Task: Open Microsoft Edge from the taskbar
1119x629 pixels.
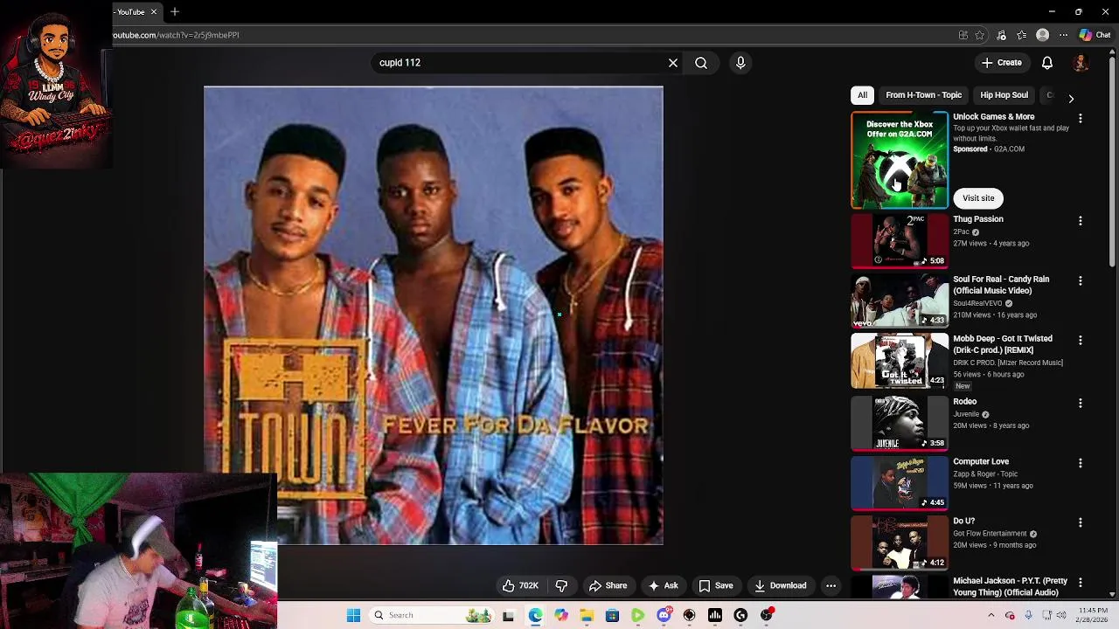Action: point(535,615)
